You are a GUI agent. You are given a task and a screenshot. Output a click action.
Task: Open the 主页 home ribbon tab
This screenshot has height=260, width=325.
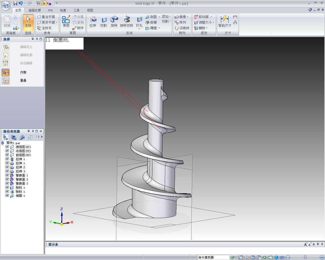pyautogui.click(x=18, y=10)
